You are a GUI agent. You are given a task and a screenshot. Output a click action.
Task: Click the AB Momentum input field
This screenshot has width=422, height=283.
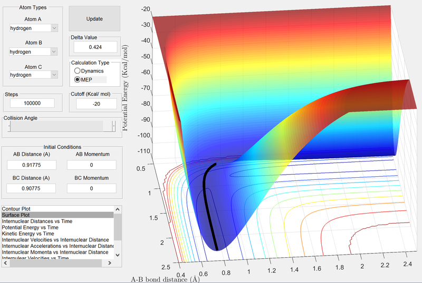pyautogui.click(x=91, y=165)
